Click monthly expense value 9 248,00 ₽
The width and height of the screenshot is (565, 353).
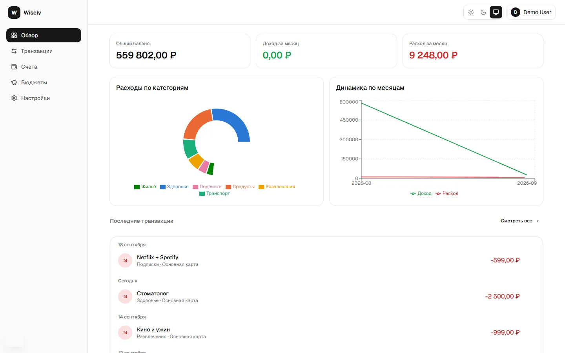click(434, 55)
